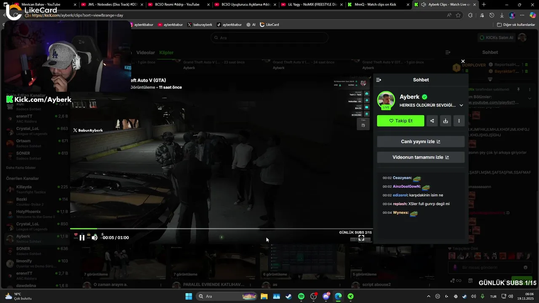539x303 pixels.
Task: Click the pin icon on pinned message
Action: (518, 90)
